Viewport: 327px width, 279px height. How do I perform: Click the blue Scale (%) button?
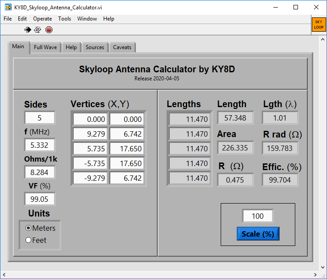click(x=258, y=234)
